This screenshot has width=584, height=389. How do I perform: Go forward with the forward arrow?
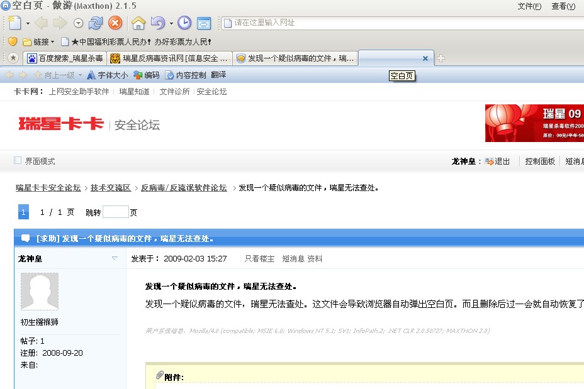tap(60, 23)
